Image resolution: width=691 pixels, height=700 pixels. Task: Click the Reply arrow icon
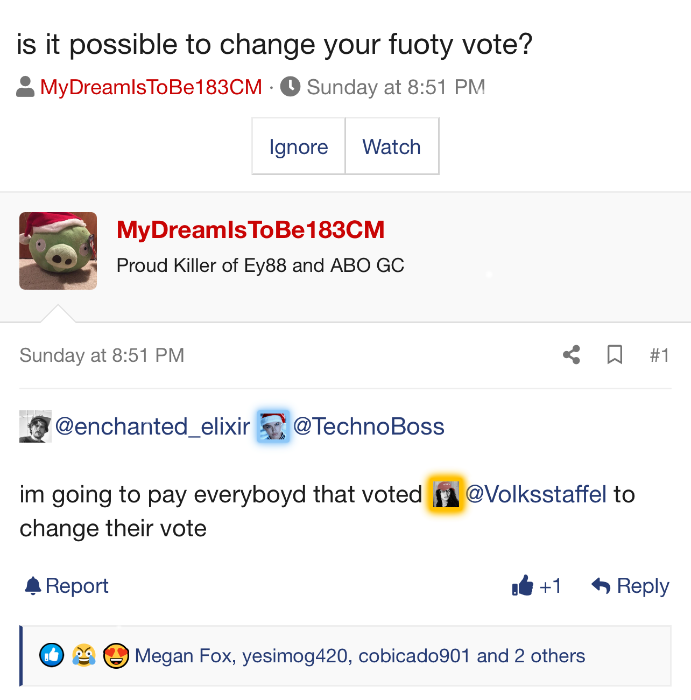pos(601,585)
